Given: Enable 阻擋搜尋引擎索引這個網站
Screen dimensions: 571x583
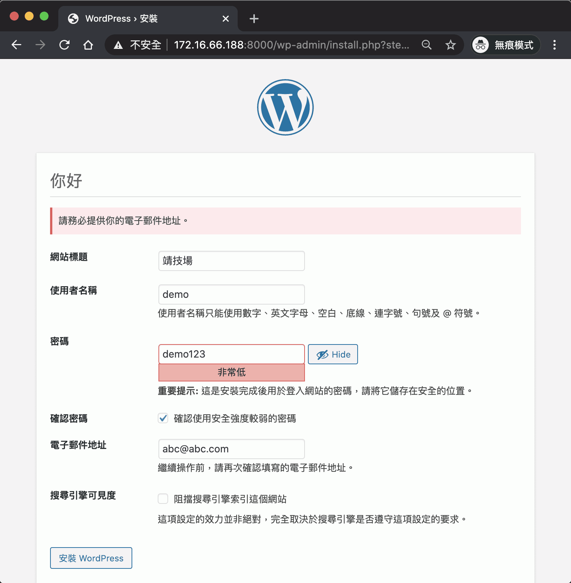Looking at the screenshot, I should [x=163, y=499].
